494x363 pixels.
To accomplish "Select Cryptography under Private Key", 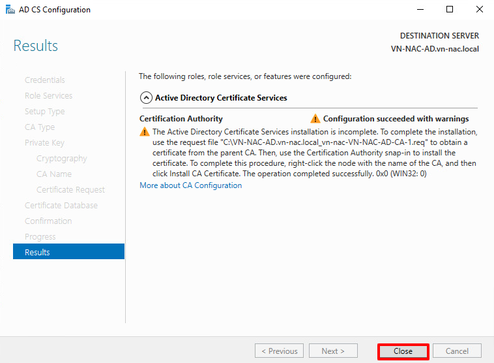I will click(61, 159).
